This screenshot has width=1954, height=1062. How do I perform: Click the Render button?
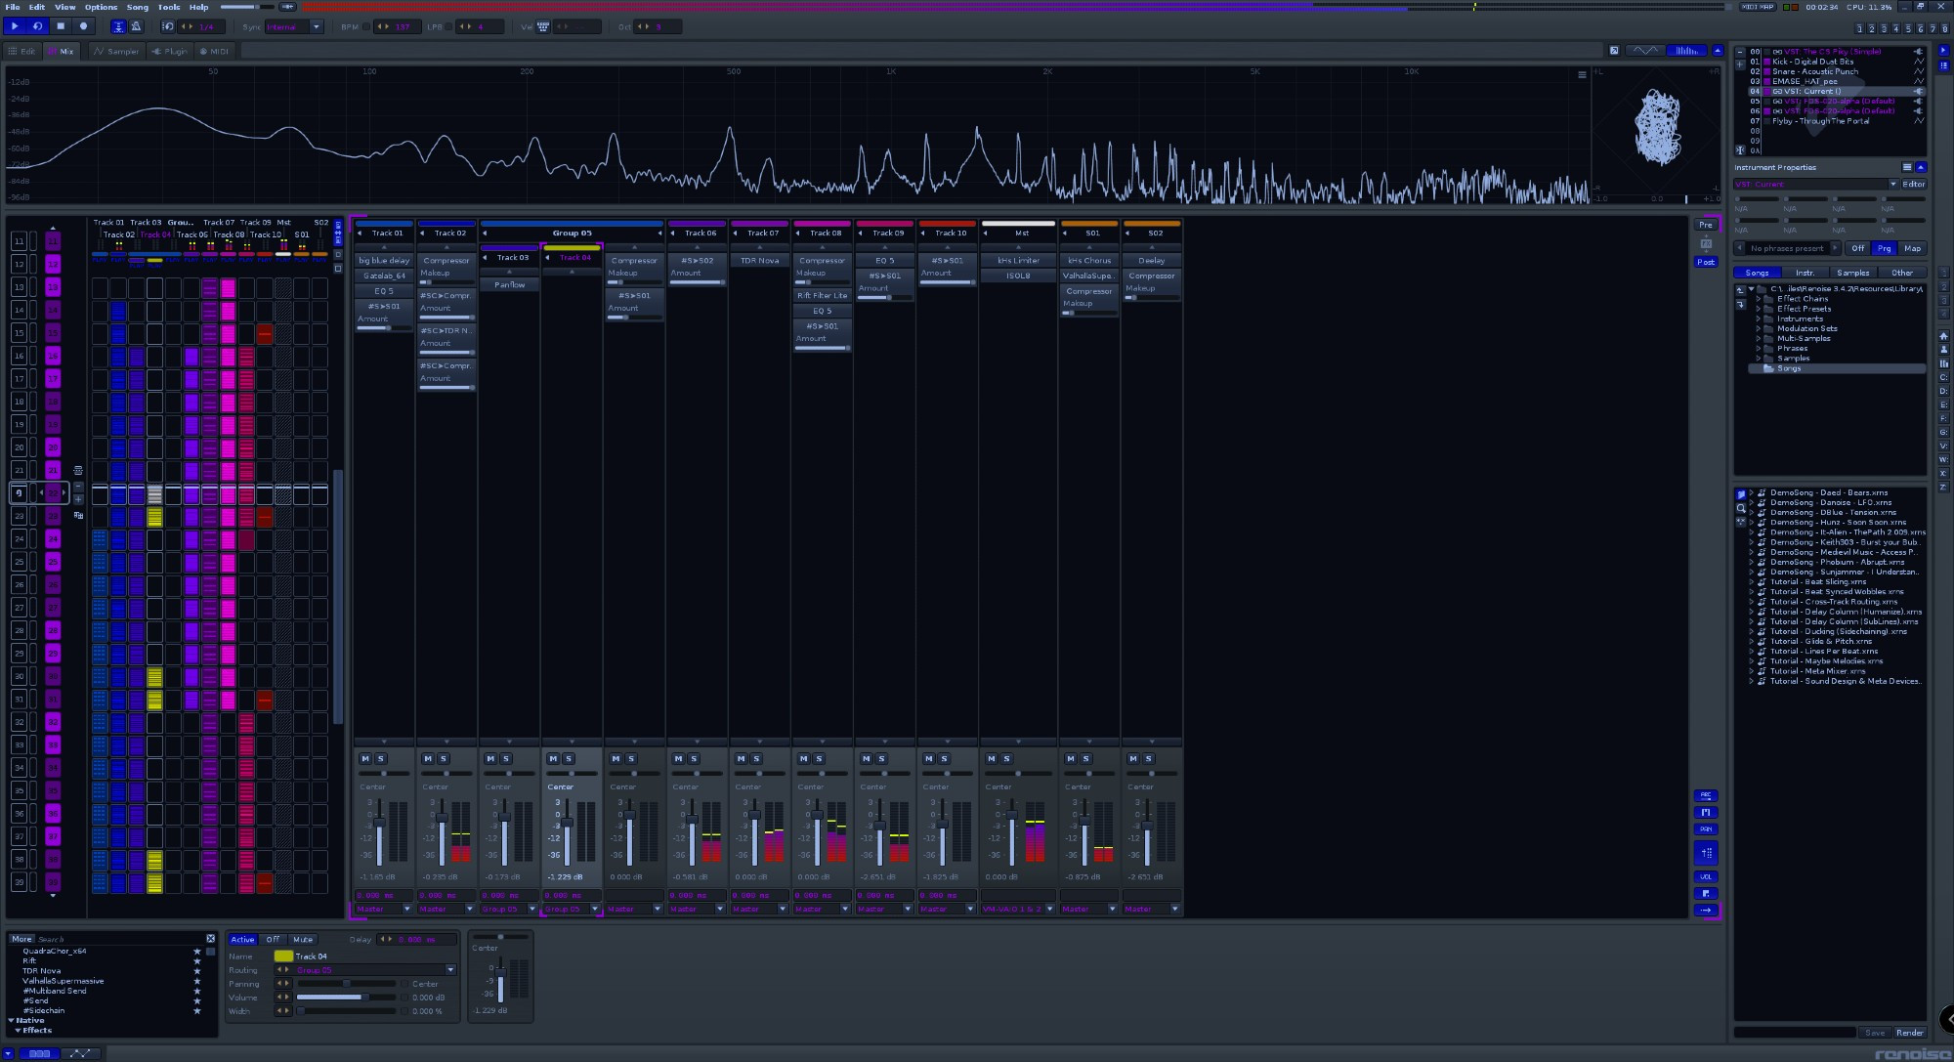[1909, 1033]
